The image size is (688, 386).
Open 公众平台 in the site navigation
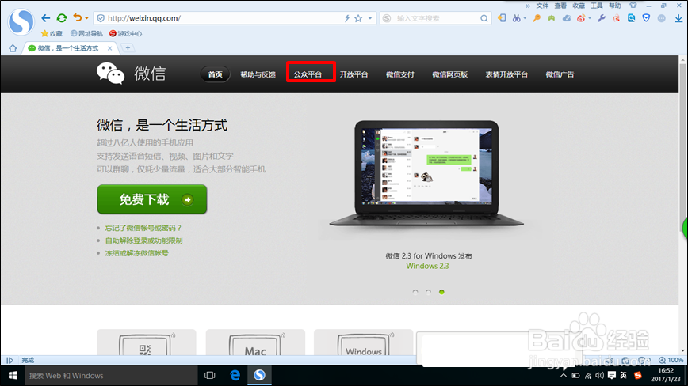[308, 74]
